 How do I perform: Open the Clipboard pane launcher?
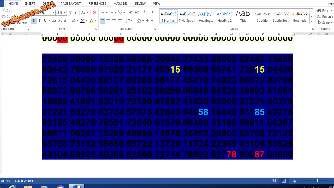(28, 29)
